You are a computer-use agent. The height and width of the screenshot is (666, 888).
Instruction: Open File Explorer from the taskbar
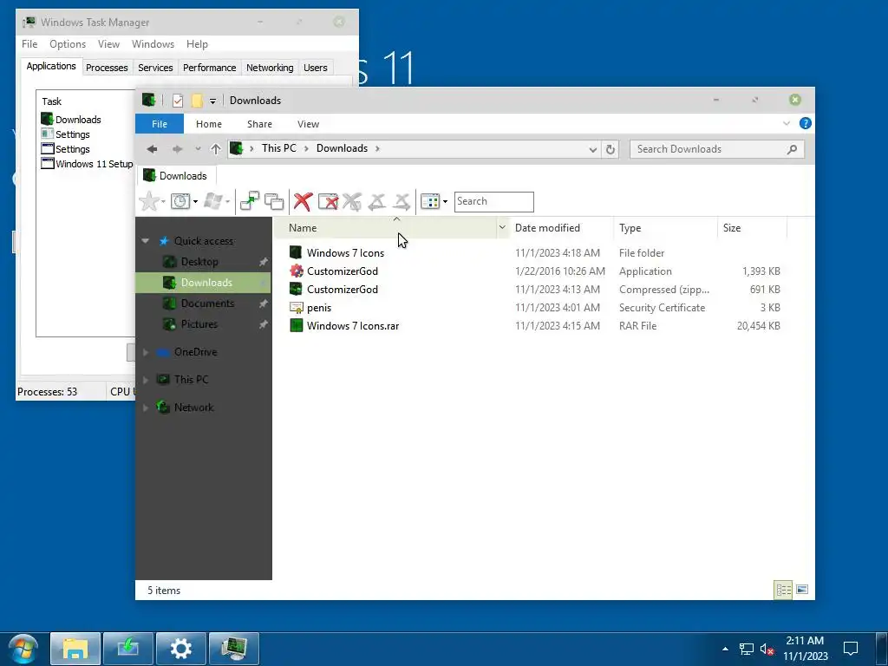(75, 649)
